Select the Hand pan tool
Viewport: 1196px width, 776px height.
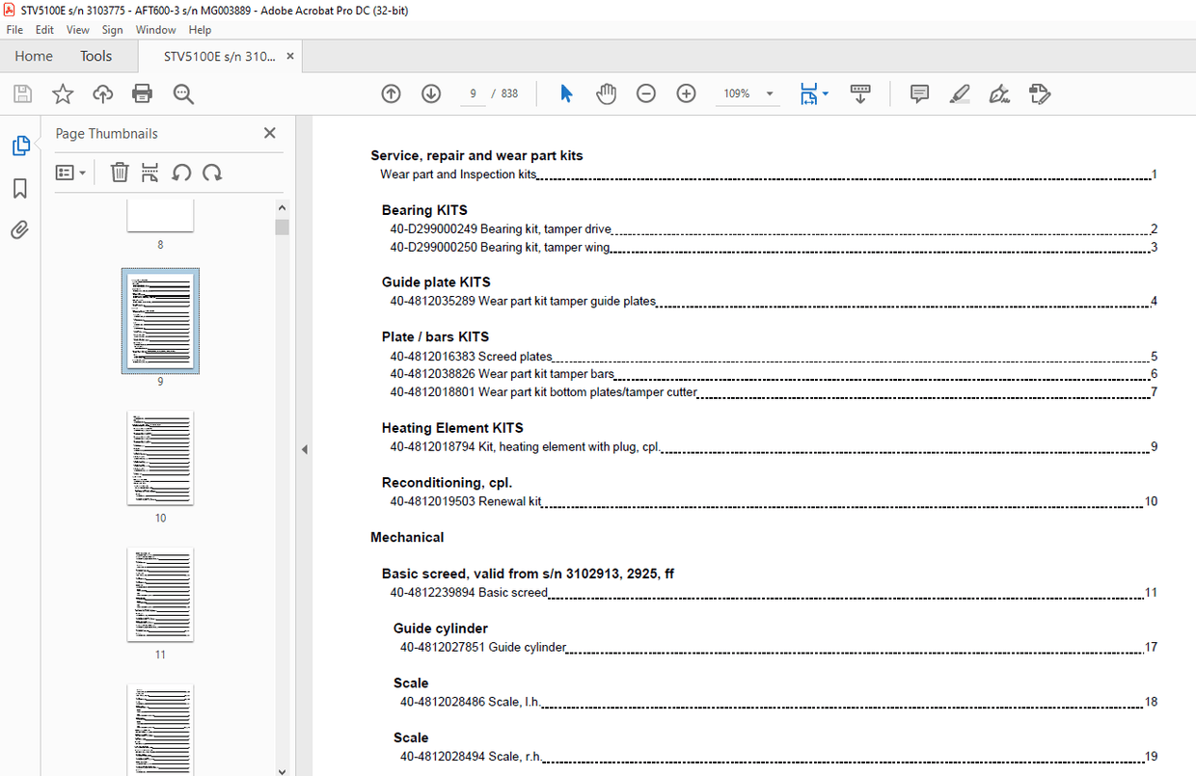pos(606,94)
